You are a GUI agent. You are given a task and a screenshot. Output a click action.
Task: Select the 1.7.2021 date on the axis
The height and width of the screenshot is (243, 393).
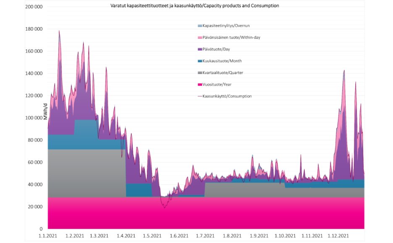coord(205,235)
